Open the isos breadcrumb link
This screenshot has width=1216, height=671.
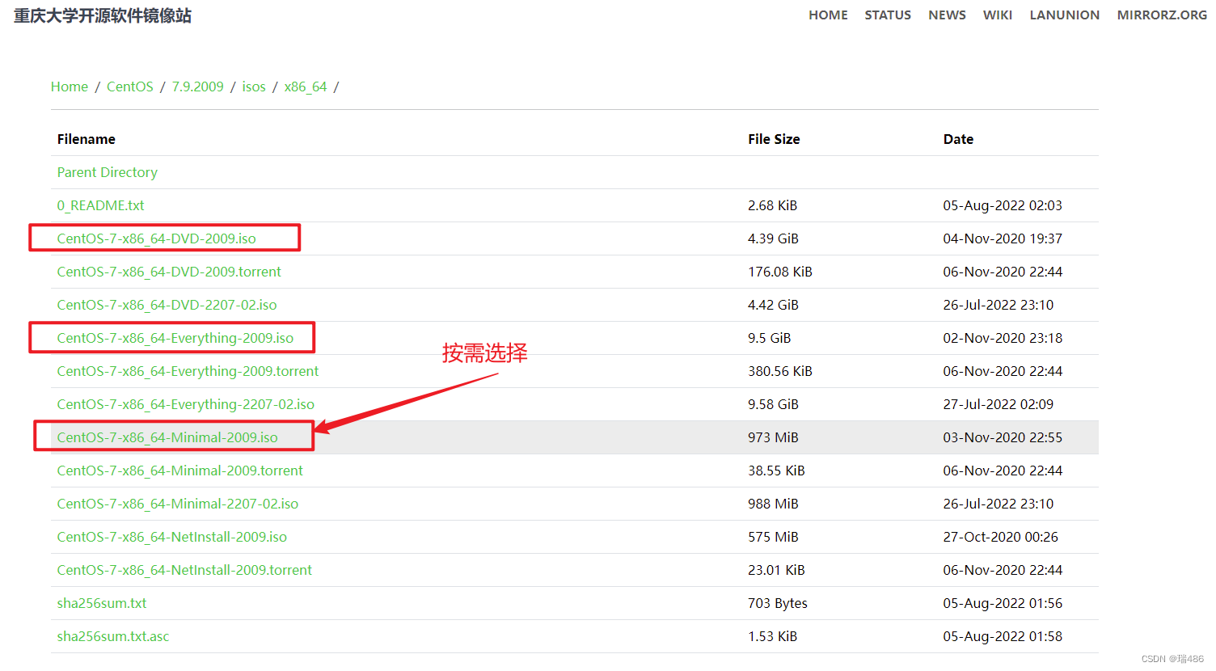coord(254,87)
